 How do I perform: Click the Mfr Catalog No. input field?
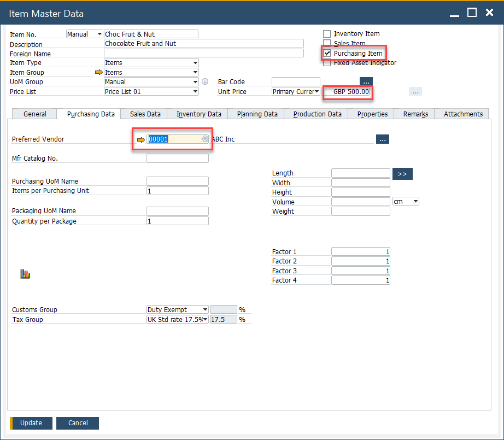coord(178,159)
